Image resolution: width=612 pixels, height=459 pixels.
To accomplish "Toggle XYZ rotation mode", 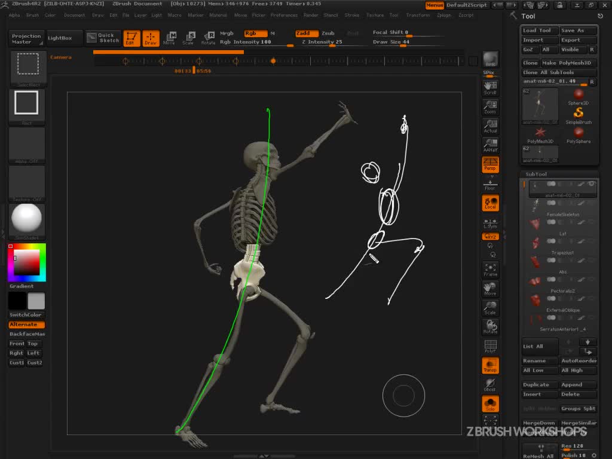I will tap(490, 237).
